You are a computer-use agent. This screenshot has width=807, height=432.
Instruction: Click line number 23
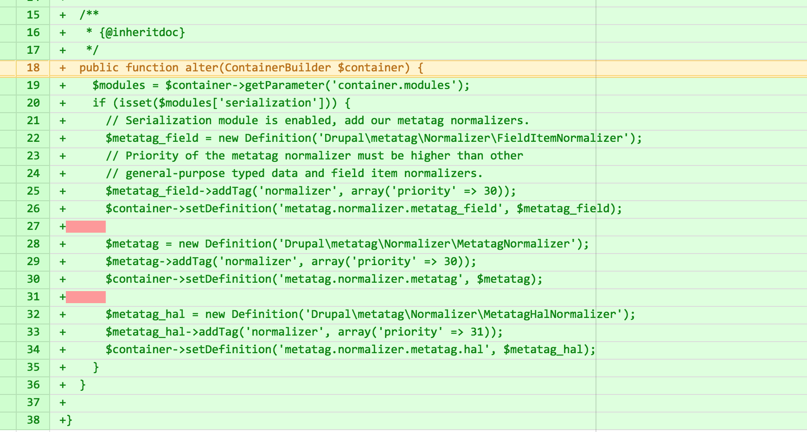[x=33, y=156]
